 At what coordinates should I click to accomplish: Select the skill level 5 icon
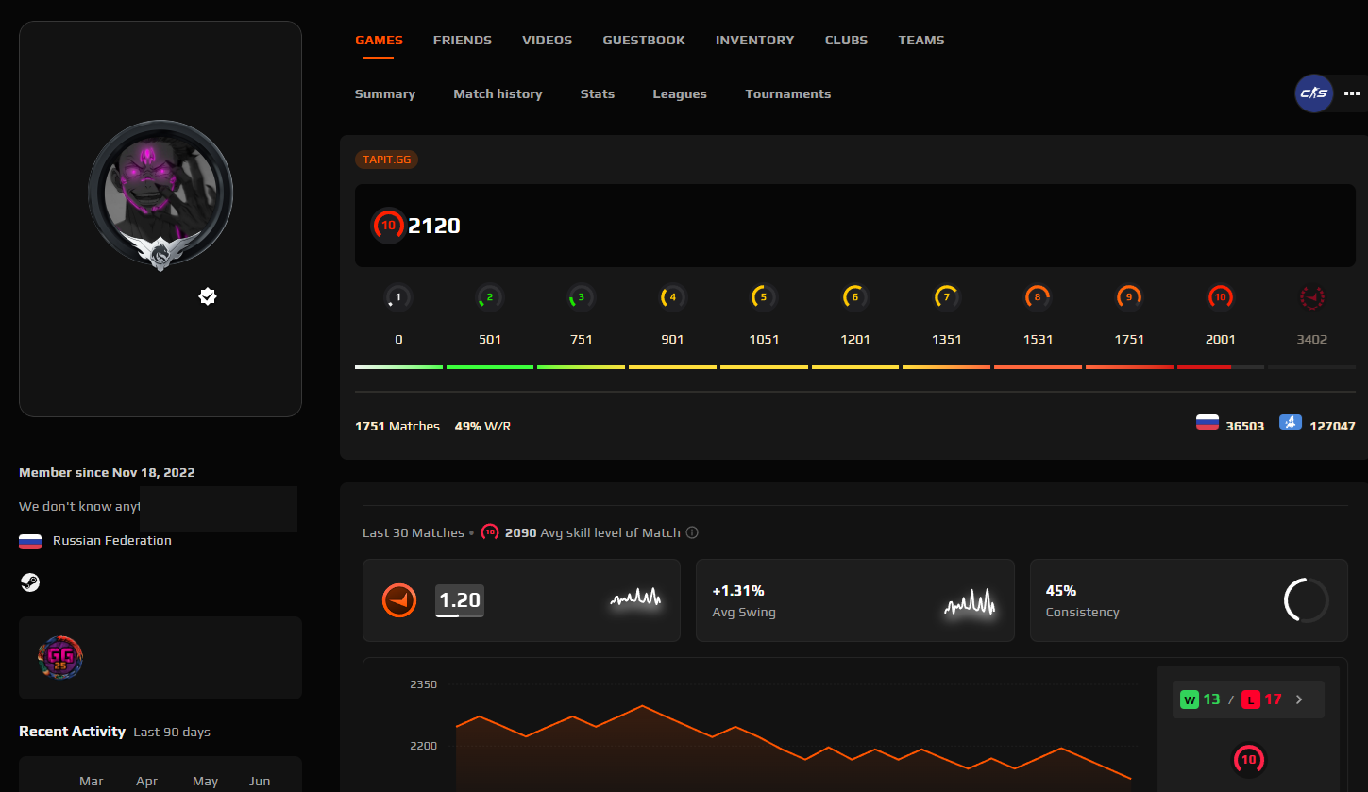click(x=764, y=297)
